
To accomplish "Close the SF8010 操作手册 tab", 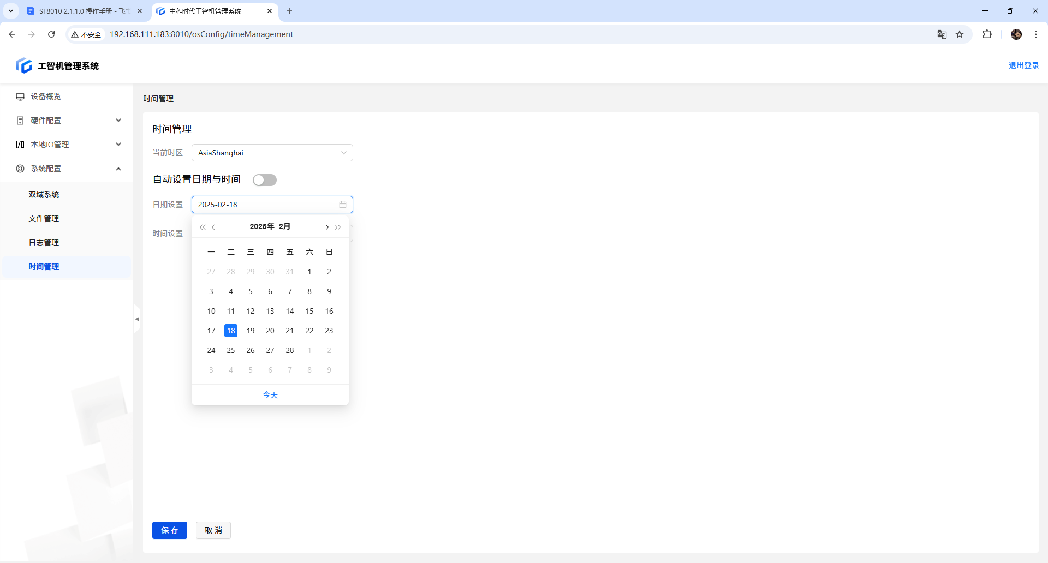I will pos(140,11).
